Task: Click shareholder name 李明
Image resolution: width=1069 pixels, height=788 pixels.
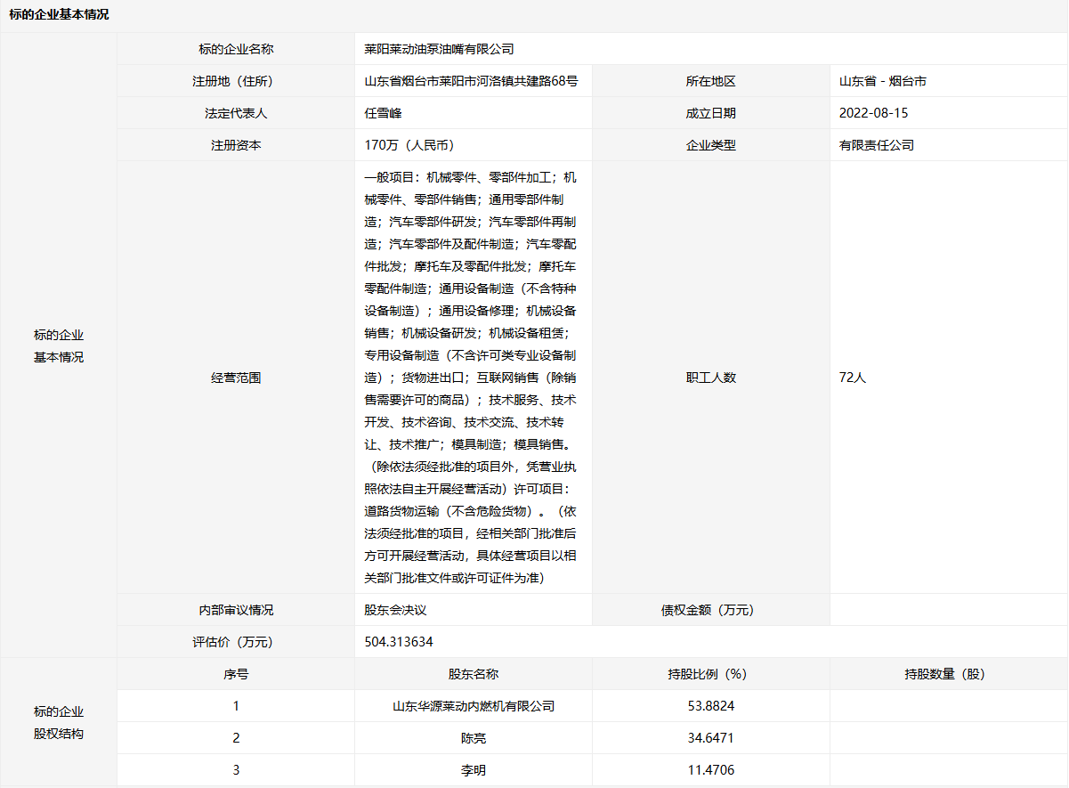Action: tap(474, 770)
